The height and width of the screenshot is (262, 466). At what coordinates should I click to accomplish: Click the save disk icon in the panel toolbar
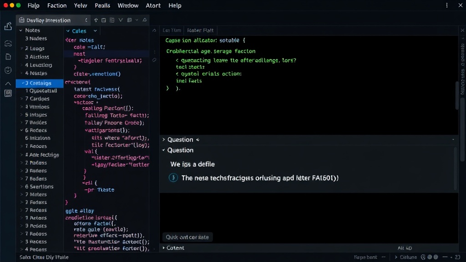coord(129,20)
